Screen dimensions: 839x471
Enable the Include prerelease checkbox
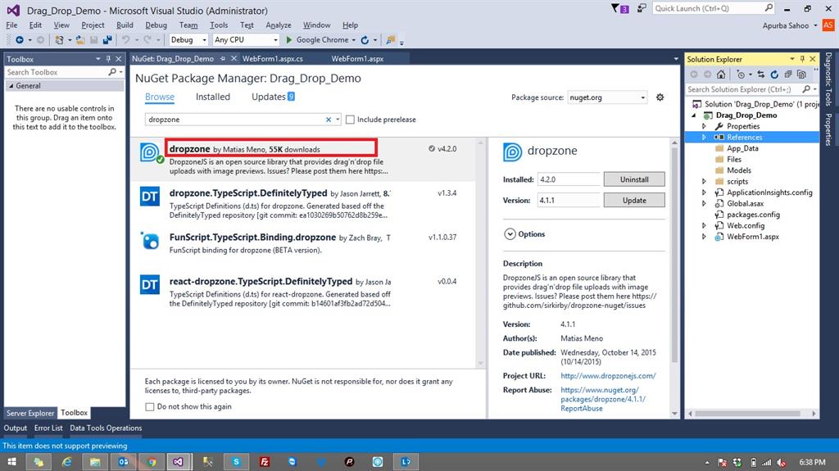[x=350, y=120]
